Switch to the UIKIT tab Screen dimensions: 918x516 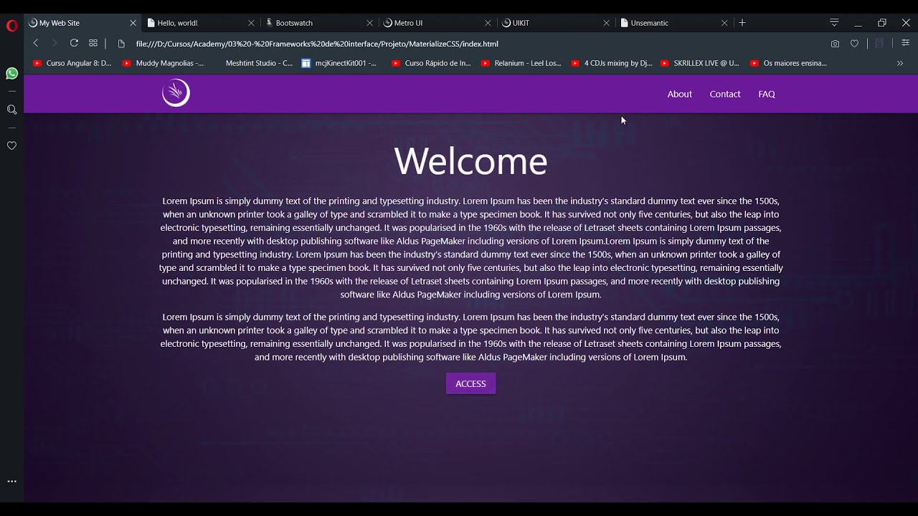[556, 23]
